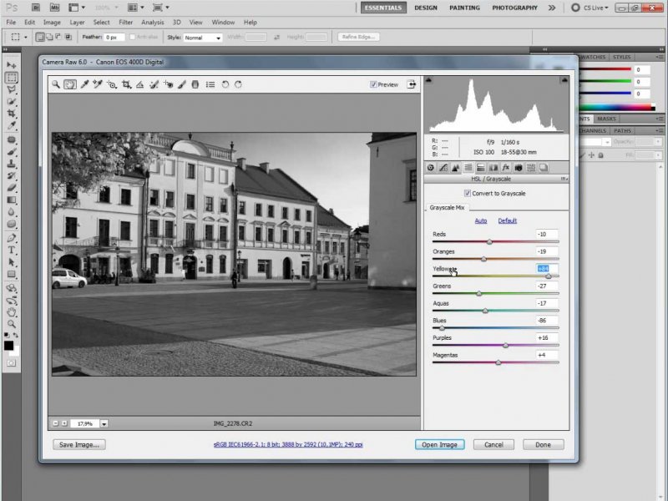This screenshot has height=501, width=668.
Task: Select the Grayscale Mix tab
Action: point(448,207)
